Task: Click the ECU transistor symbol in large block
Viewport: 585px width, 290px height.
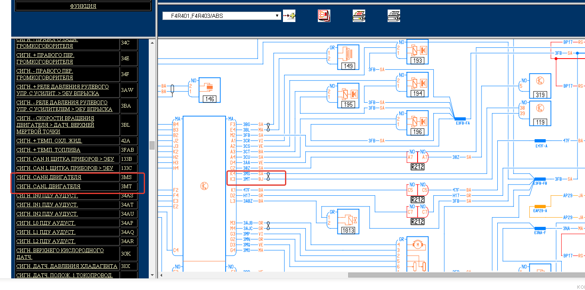Action: tap(204, 187)
